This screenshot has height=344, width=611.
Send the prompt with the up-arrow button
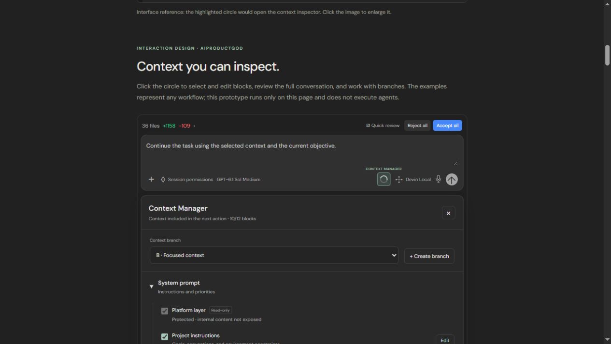(x=452, y=179)
